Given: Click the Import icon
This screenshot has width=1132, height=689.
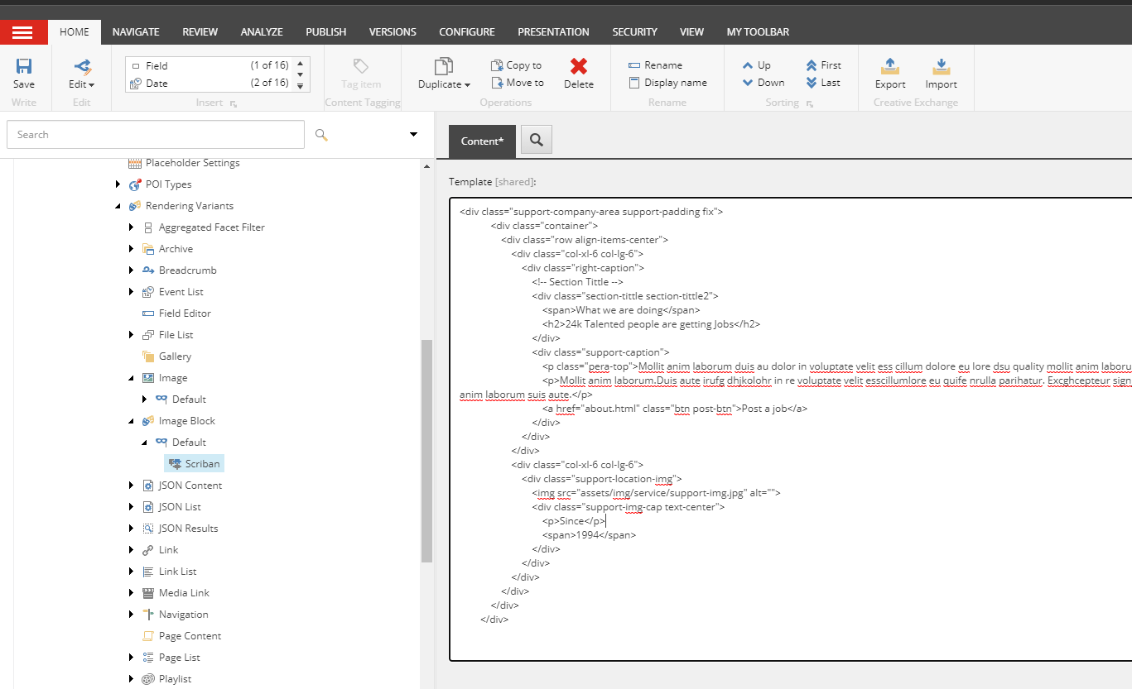Looking at the screenshot, I should click(941, 73).
